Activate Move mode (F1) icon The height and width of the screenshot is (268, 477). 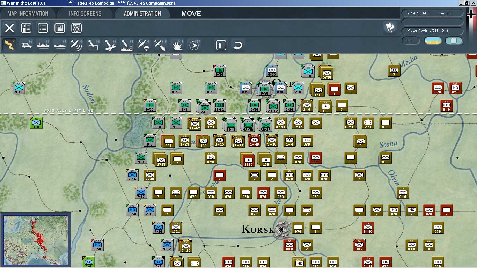(9, 45)
